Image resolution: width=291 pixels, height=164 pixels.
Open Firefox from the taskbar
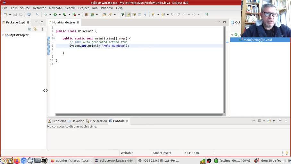17,160
